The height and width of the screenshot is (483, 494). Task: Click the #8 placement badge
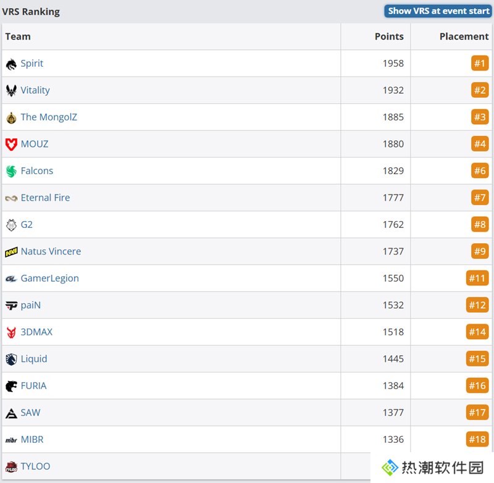coord(480,225)
